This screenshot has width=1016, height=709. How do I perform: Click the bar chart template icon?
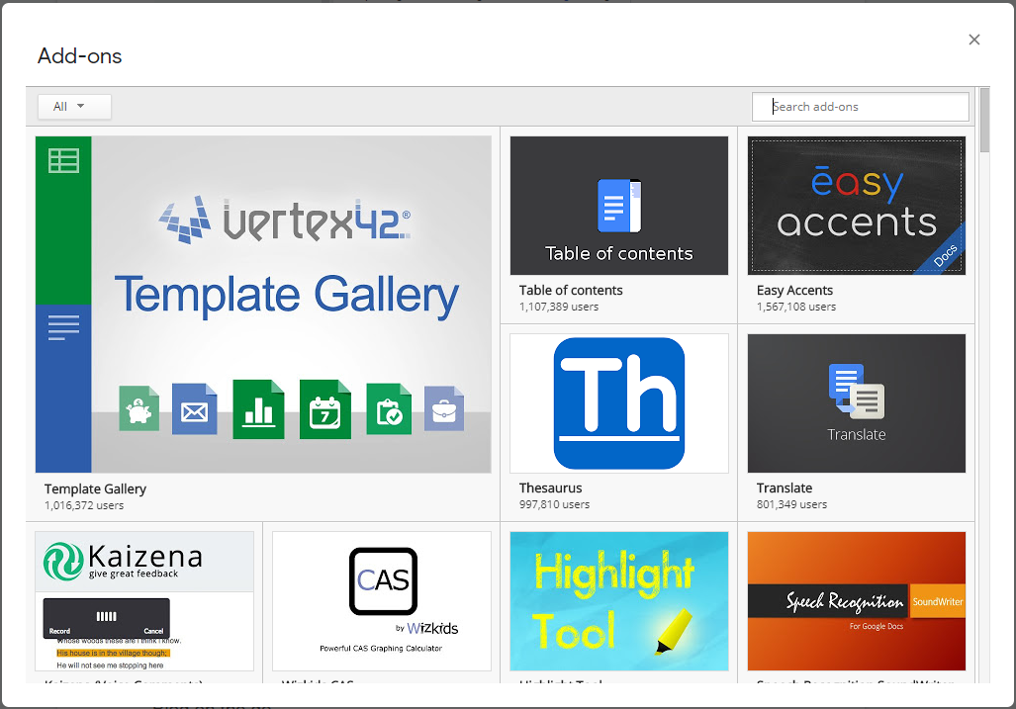(258, 409)
